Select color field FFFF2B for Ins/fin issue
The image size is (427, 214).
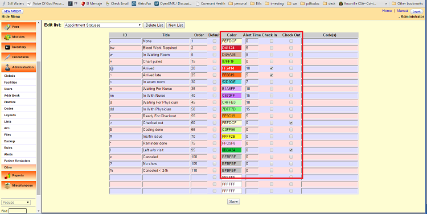(232, 137)
